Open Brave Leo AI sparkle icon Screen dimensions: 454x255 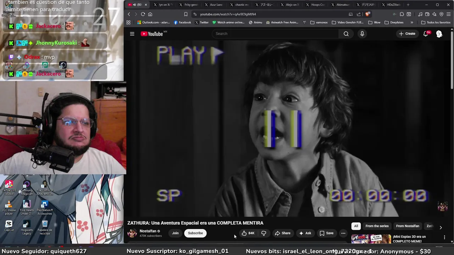click(x=434, y=14)
